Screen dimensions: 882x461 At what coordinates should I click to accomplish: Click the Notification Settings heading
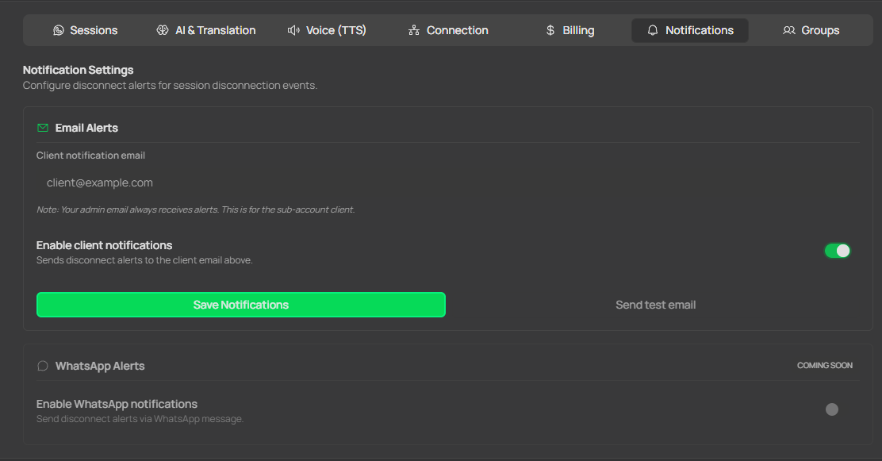pyautogui.click(x=79, y=70)
